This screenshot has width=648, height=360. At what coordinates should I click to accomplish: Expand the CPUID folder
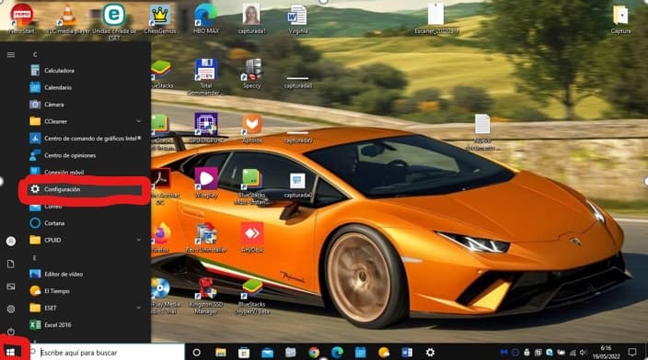click(x=139, y=240)
